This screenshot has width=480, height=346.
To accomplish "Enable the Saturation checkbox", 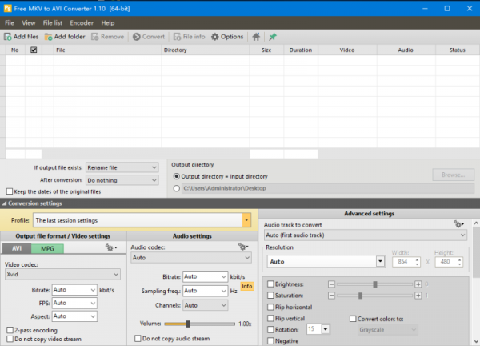I will [270, 296].
